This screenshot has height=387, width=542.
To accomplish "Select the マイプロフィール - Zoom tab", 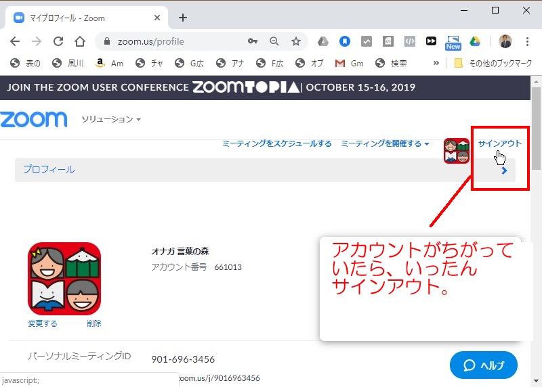I will 87,18.
